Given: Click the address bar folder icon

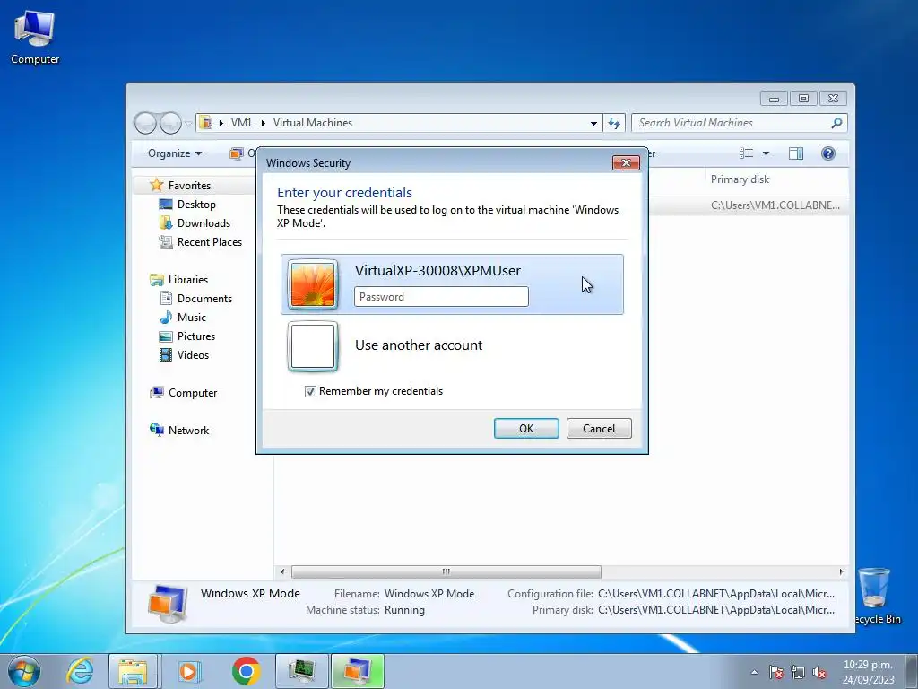Looking at the screenshot, I should [x=205, y=122].
